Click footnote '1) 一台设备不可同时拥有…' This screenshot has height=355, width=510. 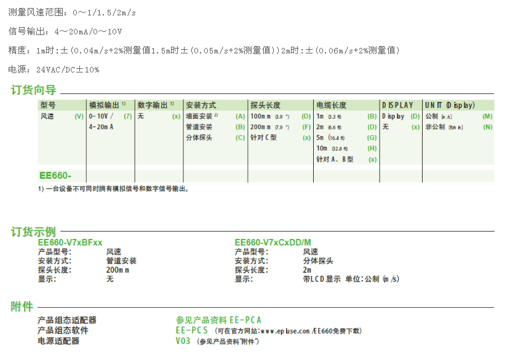(x=114, y=189)
